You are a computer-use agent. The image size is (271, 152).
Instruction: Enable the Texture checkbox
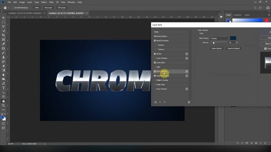tap(156, 49)
